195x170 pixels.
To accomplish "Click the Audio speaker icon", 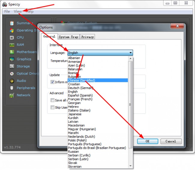I will coord(12,81).
